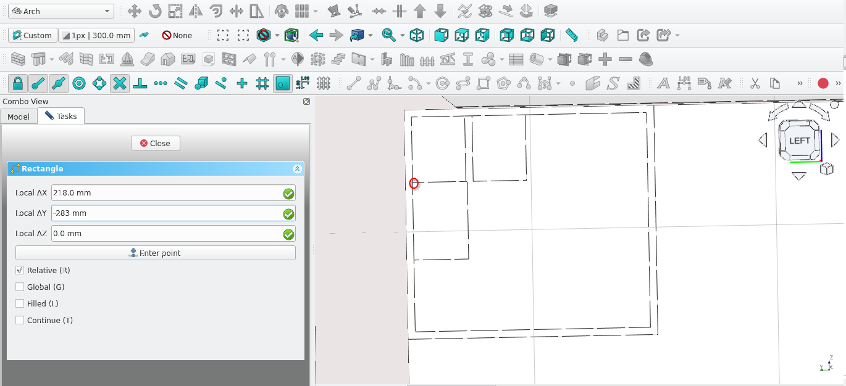Switch to the Model tab

pyautogui.click(x=18, y=117)
